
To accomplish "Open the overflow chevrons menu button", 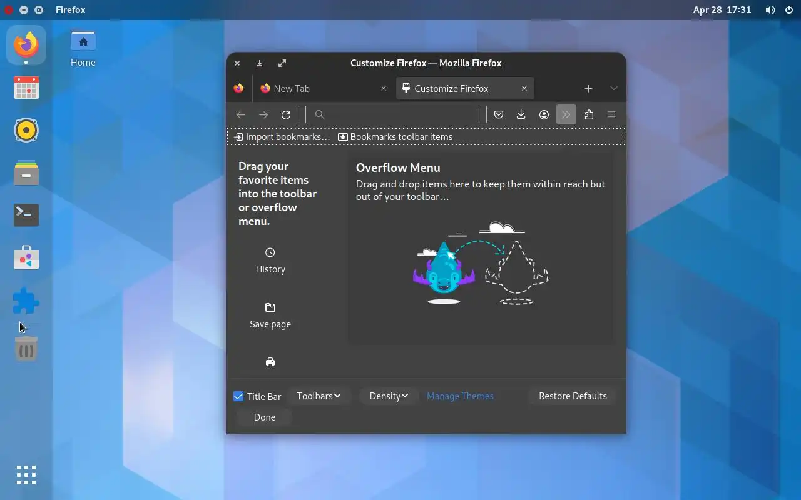I will point(566,114).
